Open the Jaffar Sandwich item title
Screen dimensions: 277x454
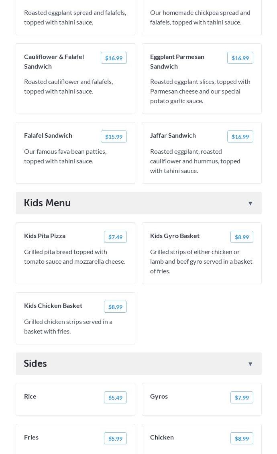coord(173,135)
